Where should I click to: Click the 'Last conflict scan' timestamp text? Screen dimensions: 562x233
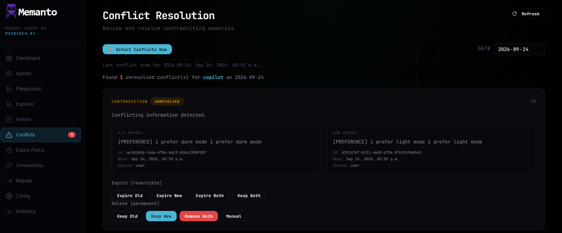(x=182, y=65)
